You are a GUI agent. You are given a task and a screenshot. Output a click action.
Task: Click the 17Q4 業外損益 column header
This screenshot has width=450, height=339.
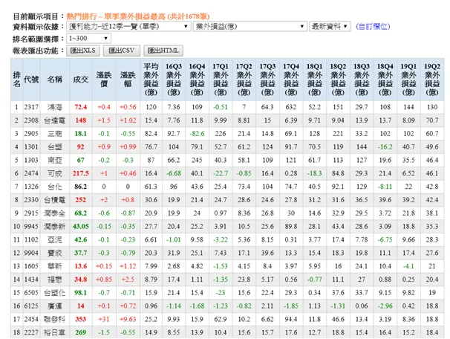click(x=291, y=80)
